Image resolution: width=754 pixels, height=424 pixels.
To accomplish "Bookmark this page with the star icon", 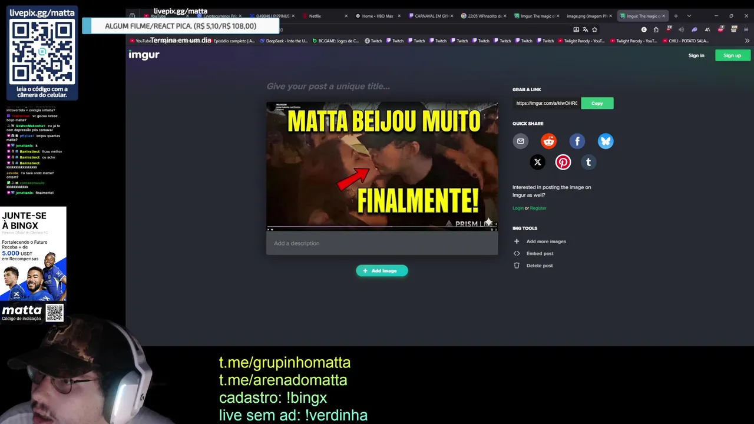I will click(594, 29).
